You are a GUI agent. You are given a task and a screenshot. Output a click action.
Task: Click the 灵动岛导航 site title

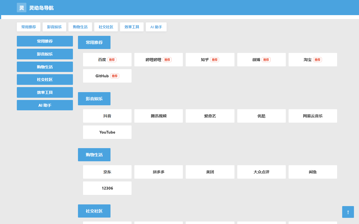click(42, 8)
